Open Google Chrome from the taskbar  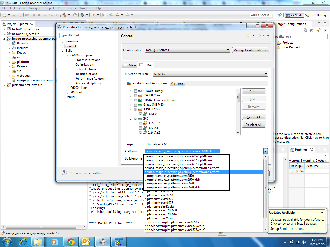pos(71,242)
